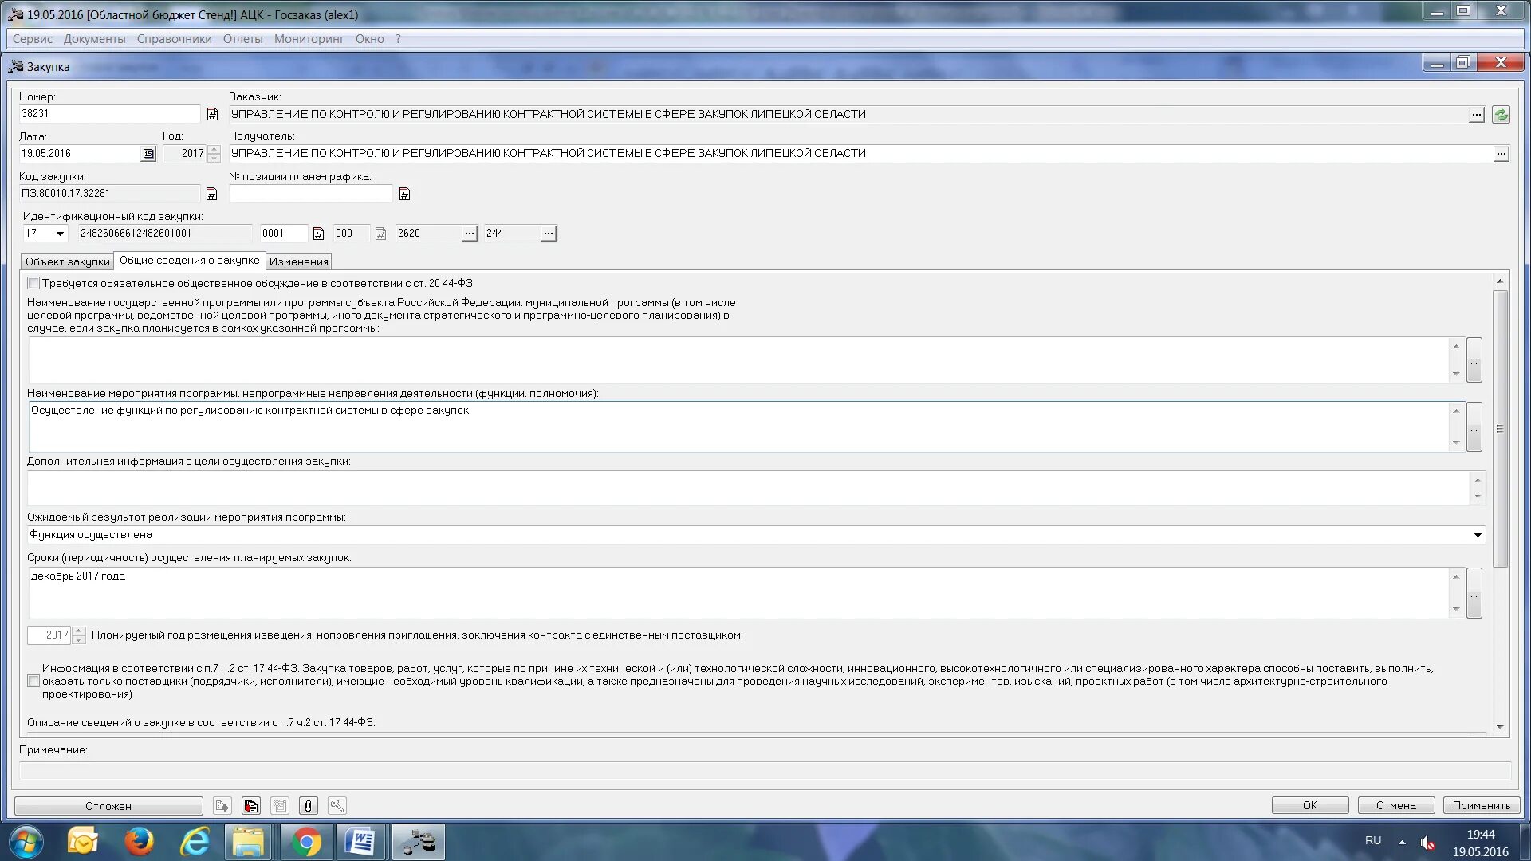The image size is (1531, 861).
Task: Enable обязательное общественное обсуждение checkbox
Action: [33, 284]
